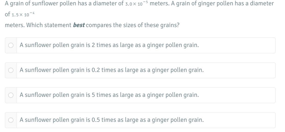Click the 3.0 × 10⁻⁵ expression

pos(137,4)
